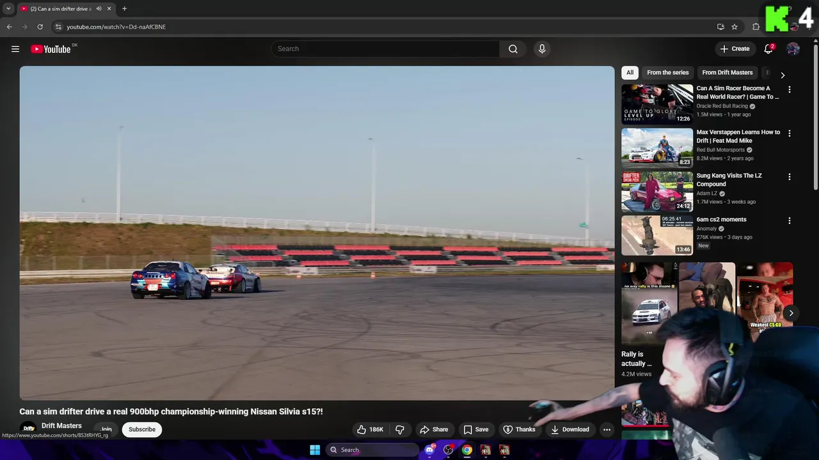Open the 'Weakest CS:GO' Short thumbnail

coord(765,297)
